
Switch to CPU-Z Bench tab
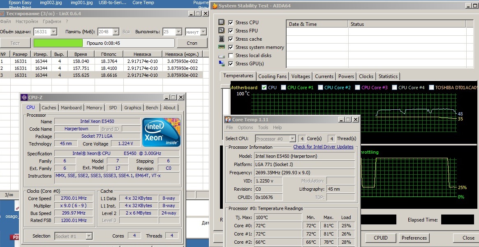[152, 107]
